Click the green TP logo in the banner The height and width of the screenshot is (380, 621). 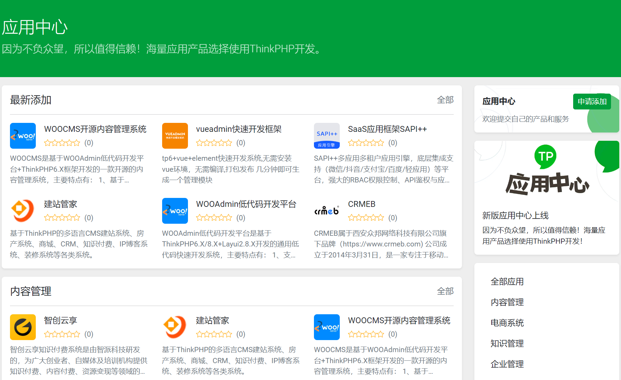tap(546, 157)
